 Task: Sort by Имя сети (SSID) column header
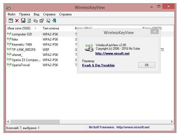(x=24, y=28)
